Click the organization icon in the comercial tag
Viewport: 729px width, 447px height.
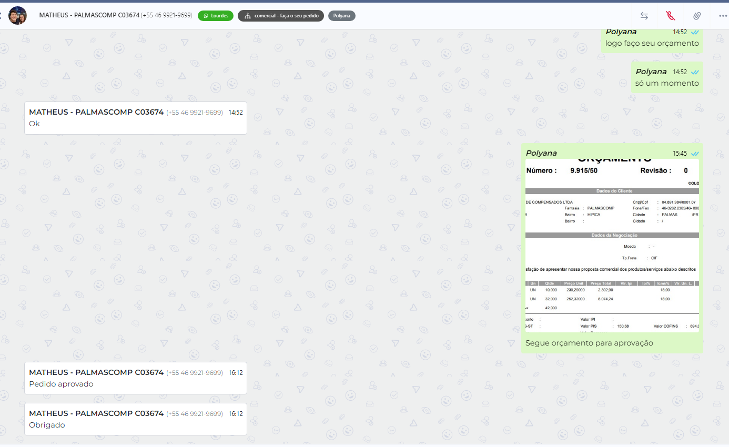(x=248, y=16)
